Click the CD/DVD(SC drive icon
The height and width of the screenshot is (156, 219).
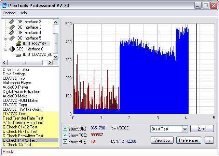click(18, 55)
